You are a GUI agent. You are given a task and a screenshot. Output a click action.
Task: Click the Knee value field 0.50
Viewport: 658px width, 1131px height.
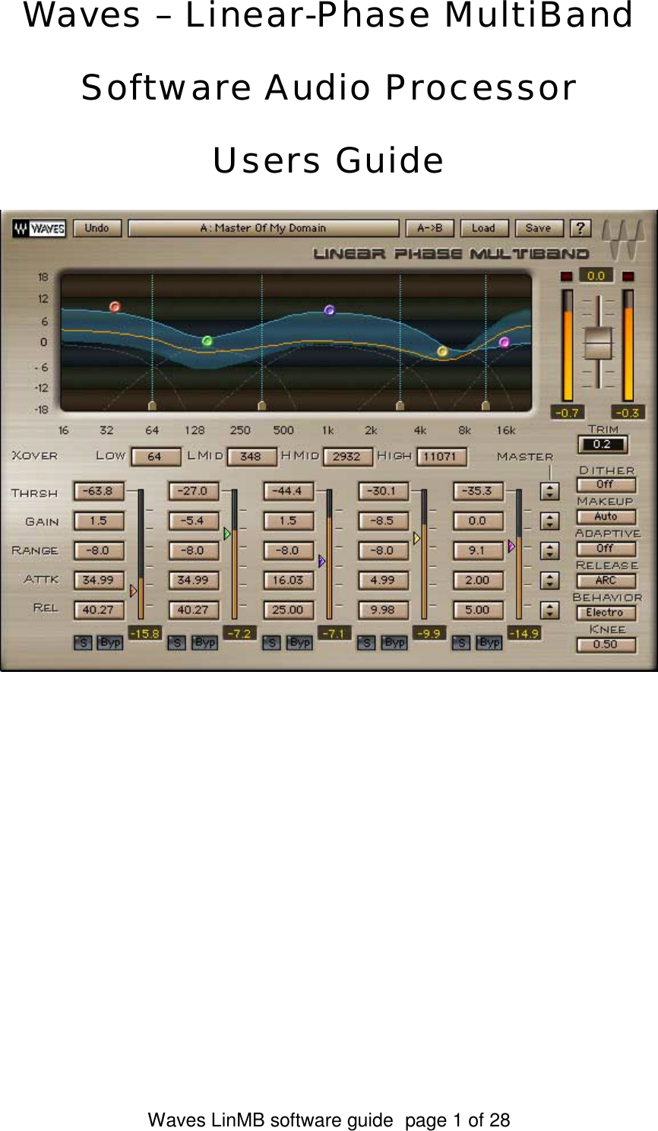pyautogui.click(x=606, y=645)
